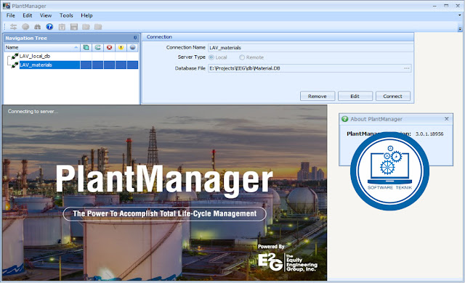
Task: Click the LAV_local_db connection plug icon
Action: click(15, 56)
